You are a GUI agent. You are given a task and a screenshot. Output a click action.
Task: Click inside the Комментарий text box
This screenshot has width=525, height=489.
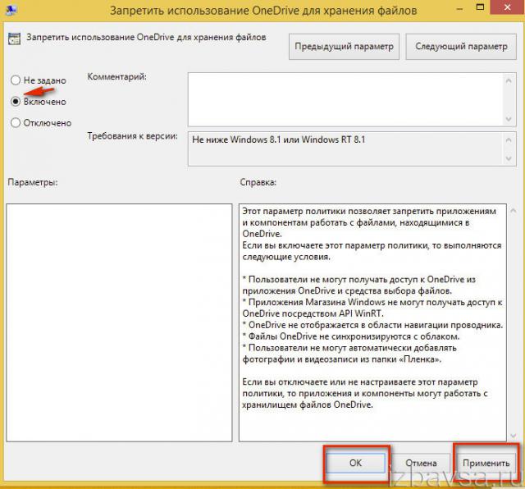click(x=345, y=99)
